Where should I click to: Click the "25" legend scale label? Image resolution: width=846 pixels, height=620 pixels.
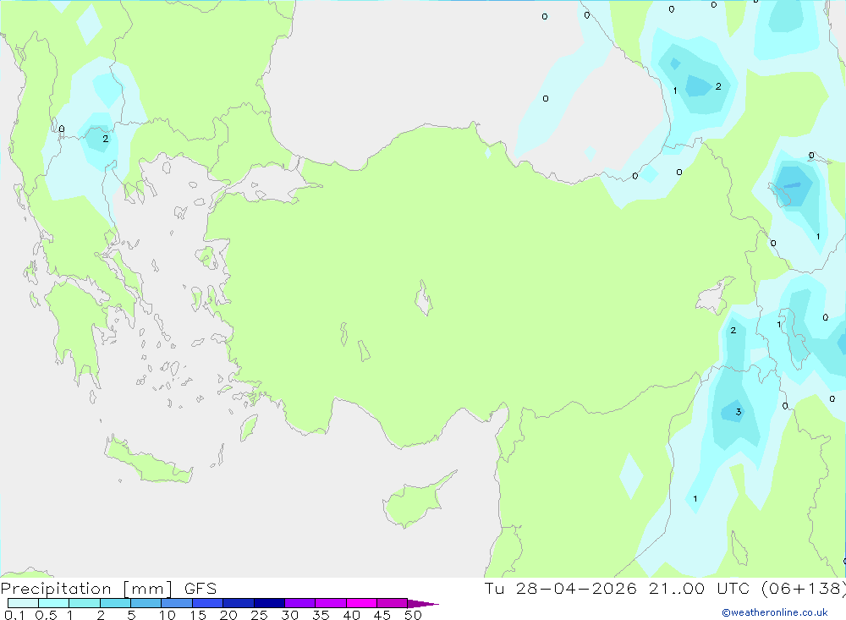tap(259, 615)
